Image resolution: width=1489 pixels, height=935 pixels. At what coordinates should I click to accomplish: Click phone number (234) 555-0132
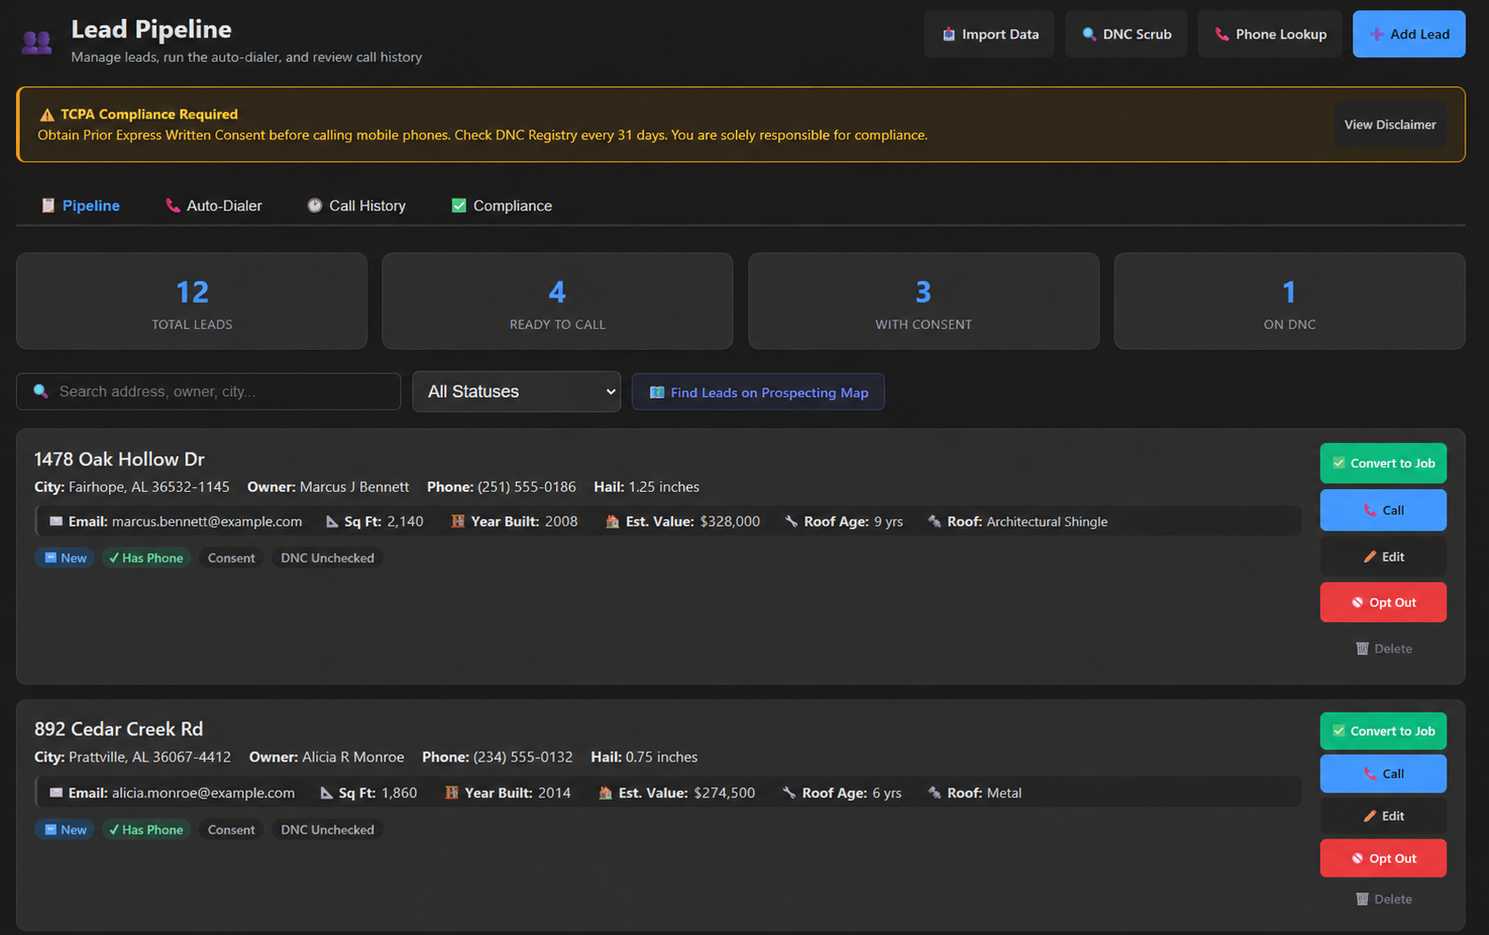pos(522,757)
